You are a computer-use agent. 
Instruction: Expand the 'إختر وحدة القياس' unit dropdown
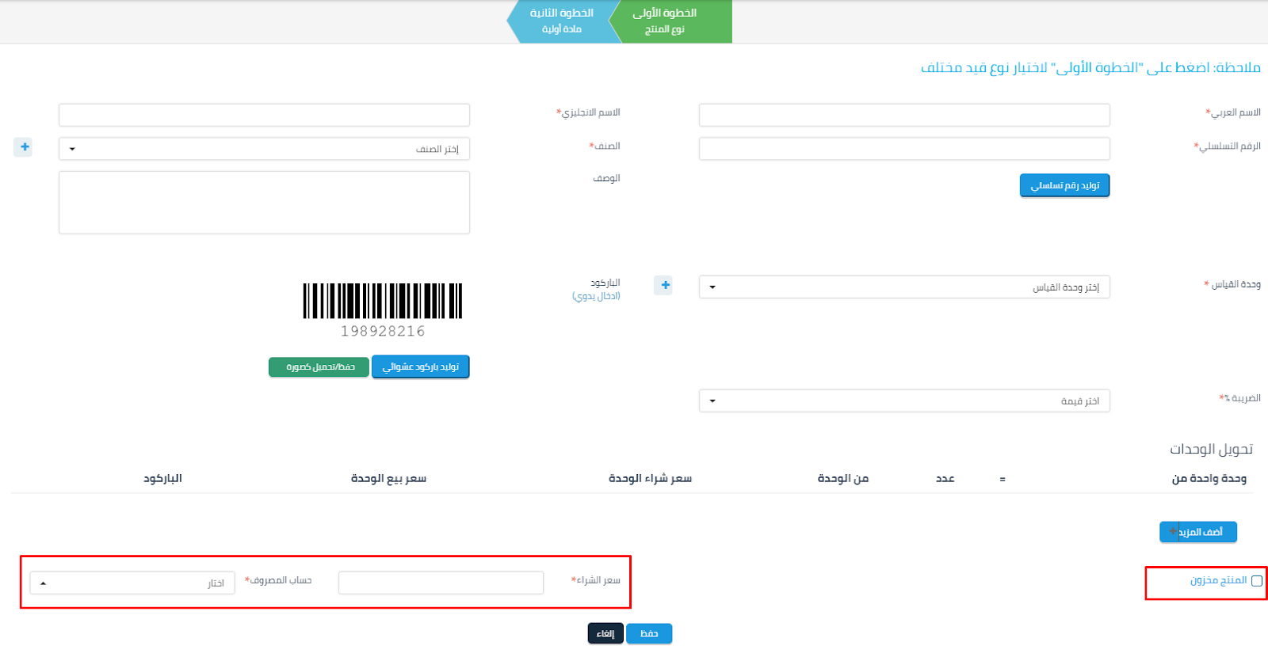903,287
